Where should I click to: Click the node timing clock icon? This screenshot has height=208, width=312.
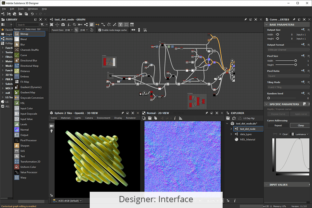(x=109, y=25)
